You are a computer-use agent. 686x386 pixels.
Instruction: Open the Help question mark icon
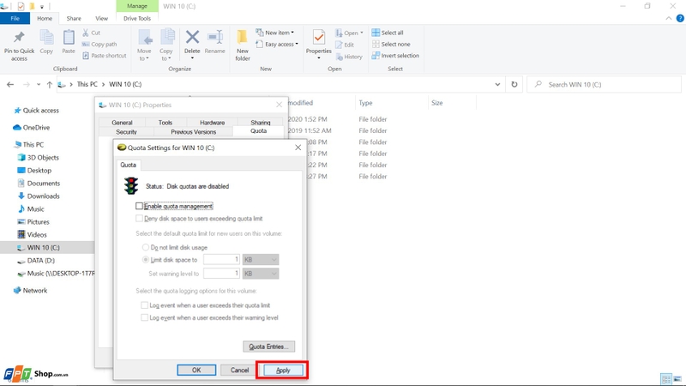click(x=680, y=18)
